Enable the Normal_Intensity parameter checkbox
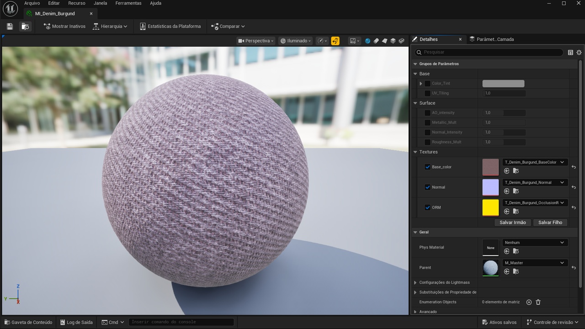 point(427,133)
